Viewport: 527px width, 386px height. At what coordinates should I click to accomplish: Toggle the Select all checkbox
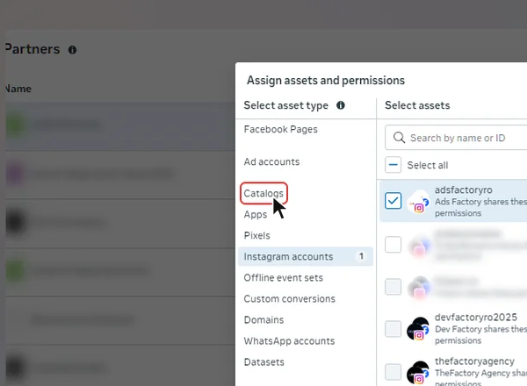393,165
